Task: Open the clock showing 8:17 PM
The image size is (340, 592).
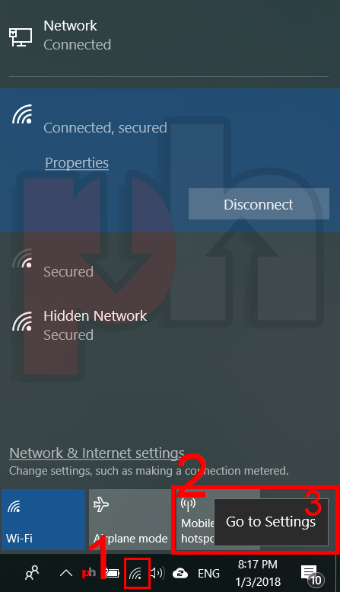Action: pos(258,573)
